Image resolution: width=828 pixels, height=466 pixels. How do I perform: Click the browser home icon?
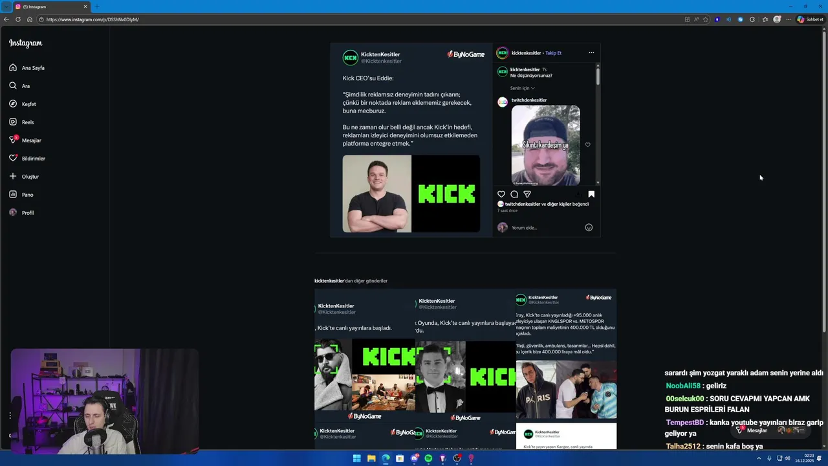pyautogui.click(x=30, y=19)
